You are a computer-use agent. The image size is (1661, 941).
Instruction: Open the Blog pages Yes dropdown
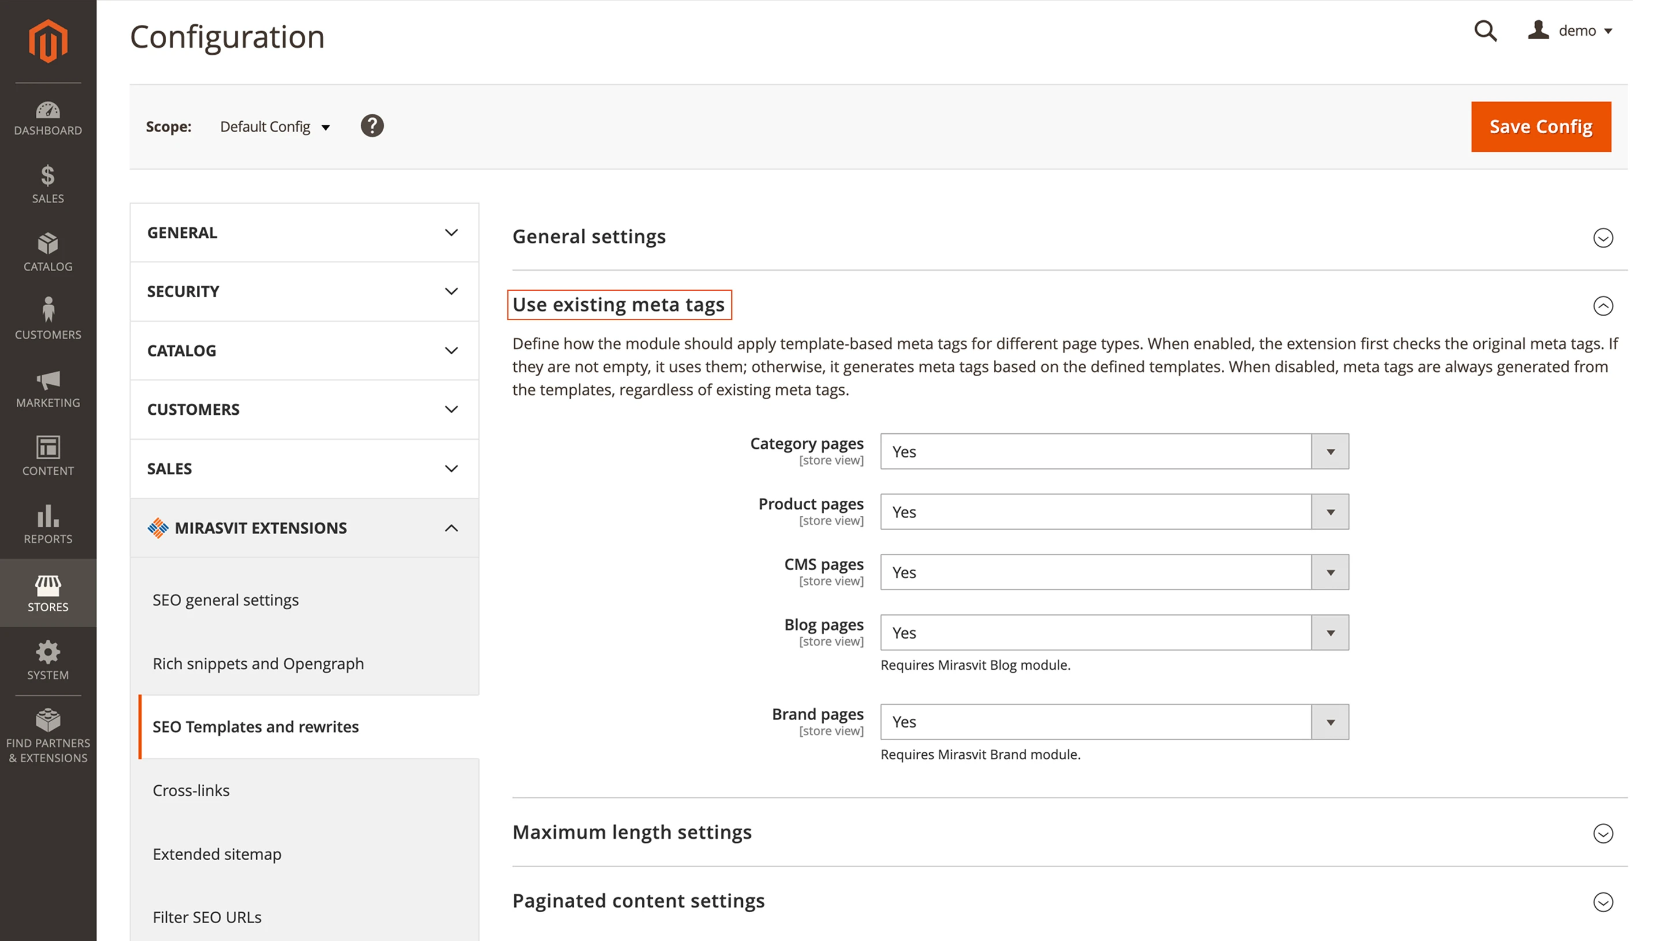click(x=1330, y=633)
